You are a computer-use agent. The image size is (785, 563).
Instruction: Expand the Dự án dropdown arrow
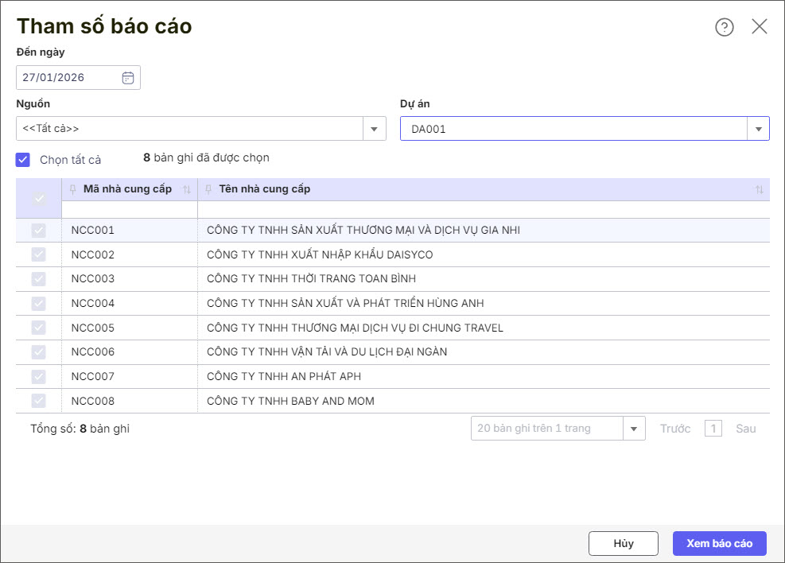coord(758,129)
